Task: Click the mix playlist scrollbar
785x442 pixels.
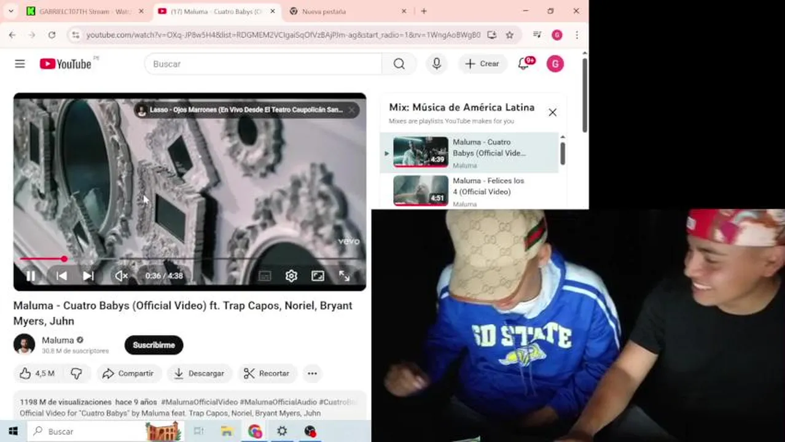Action: tap(563, 152)
